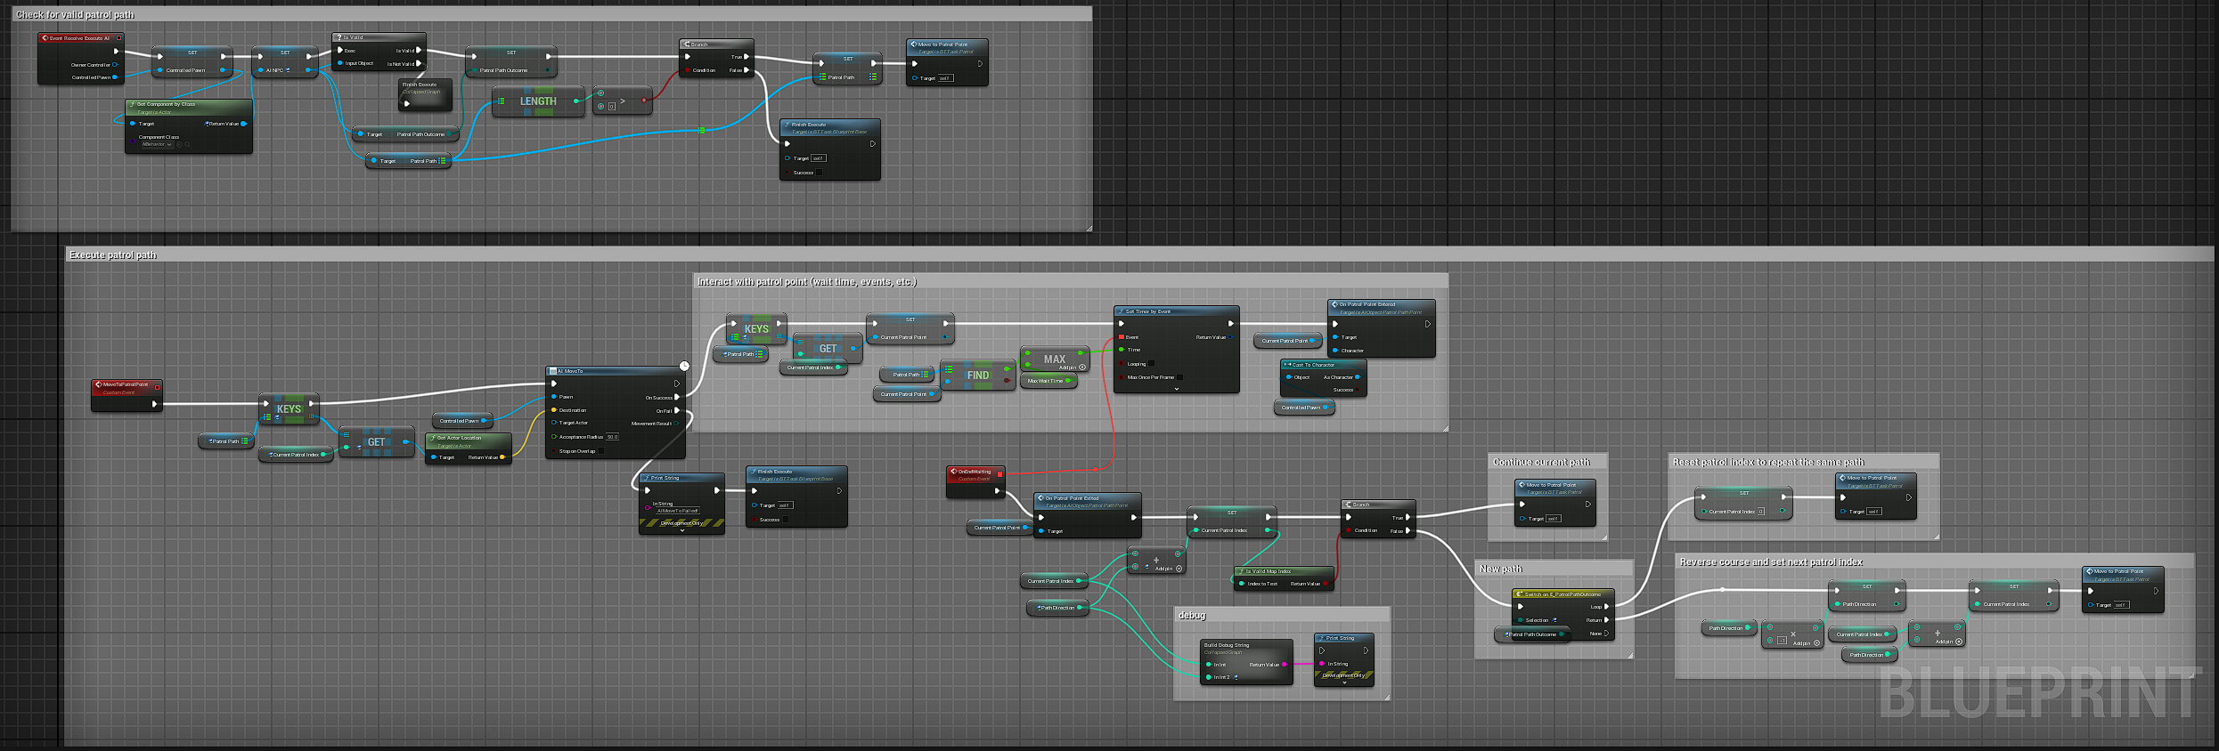
Task: Click the greater-than comparison node
Action: click(622, 101)
